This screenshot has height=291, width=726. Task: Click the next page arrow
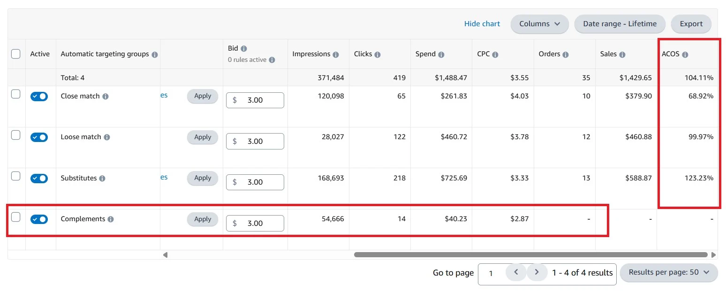coord(537,272)
